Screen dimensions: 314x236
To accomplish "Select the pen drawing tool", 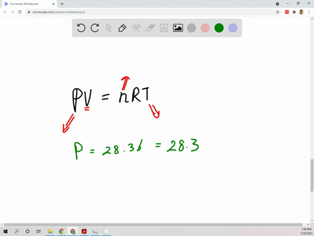I will (122, 28).
